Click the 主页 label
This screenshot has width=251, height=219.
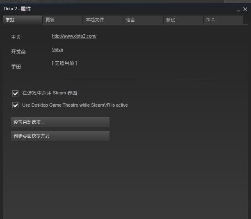click(x=16, y=37)
